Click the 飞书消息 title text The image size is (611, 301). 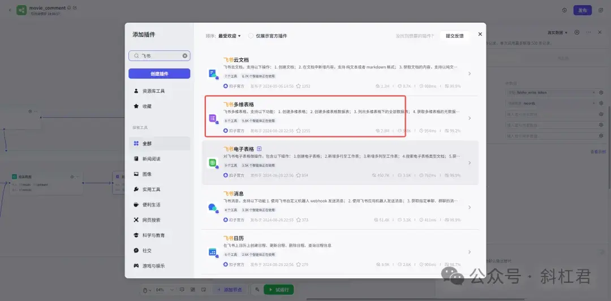234,193
